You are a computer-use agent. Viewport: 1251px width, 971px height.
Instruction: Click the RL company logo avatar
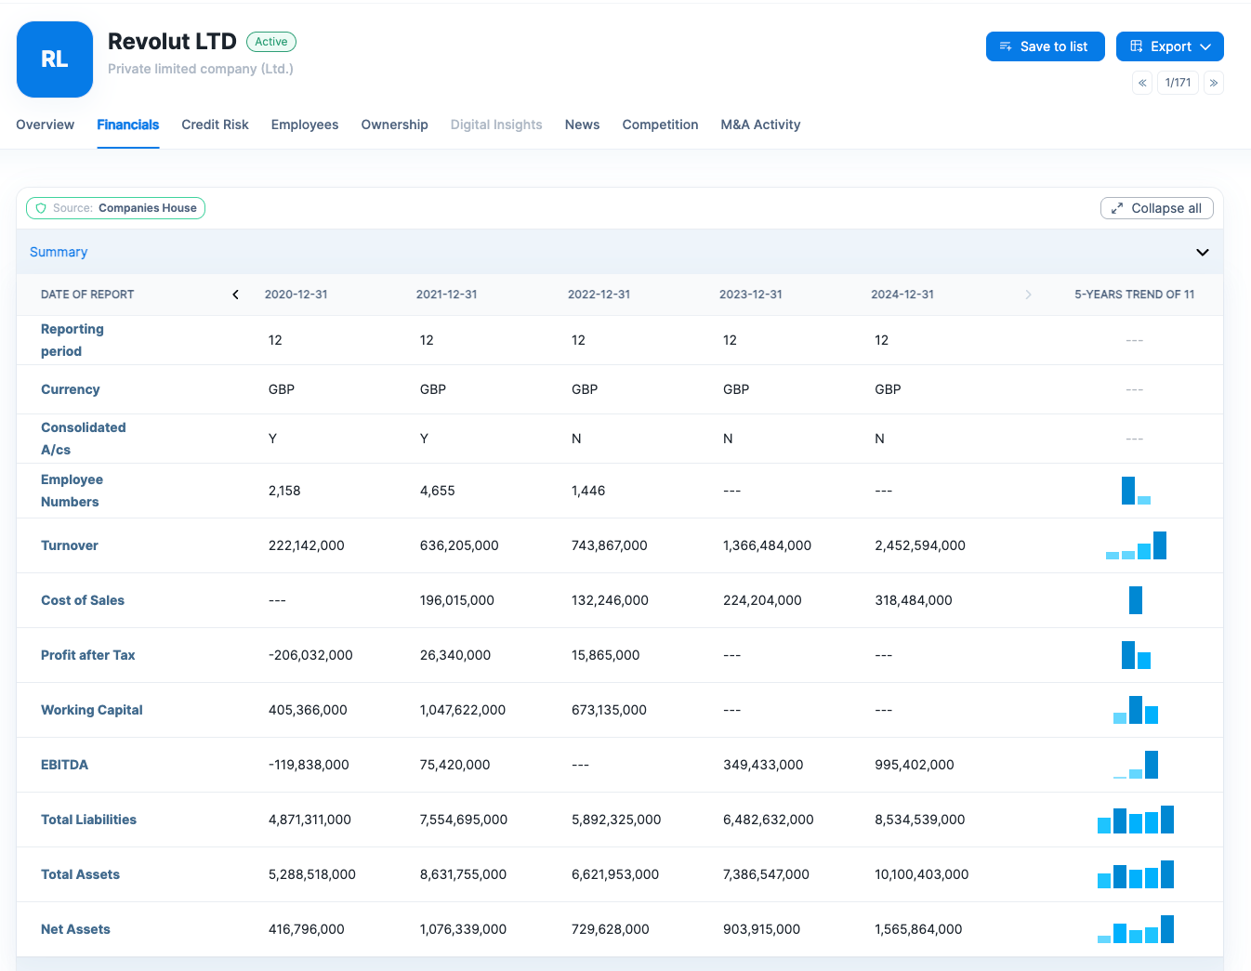tap(55, 59)
